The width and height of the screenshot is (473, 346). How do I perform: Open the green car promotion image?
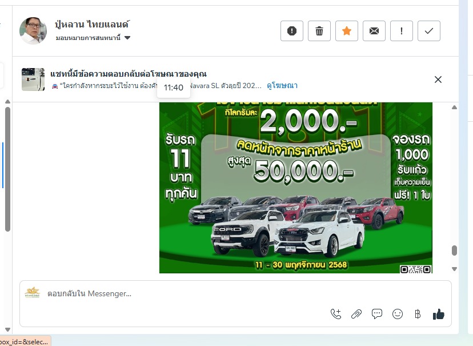296,188
